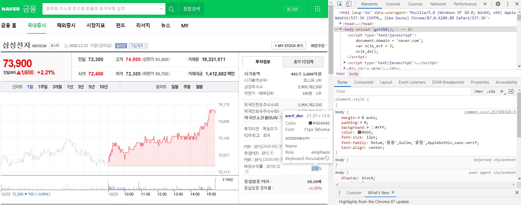Image resolution: width=521 pixels, height=205 pixels.
Task: Open the 해외증시 menu tab
Action: point(66,26)
